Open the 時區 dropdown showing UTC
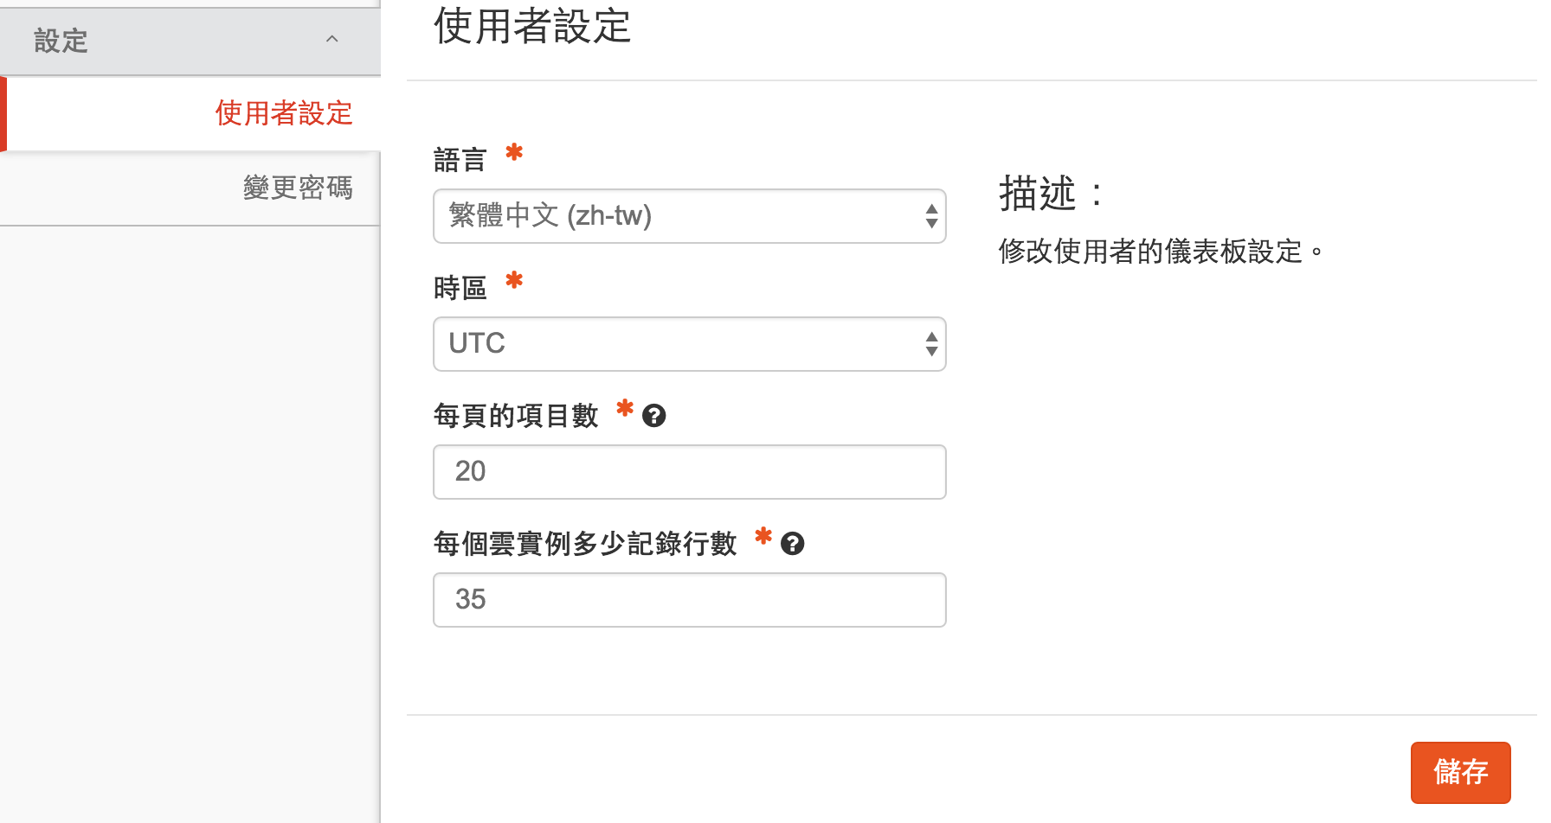 pos(689,344)
